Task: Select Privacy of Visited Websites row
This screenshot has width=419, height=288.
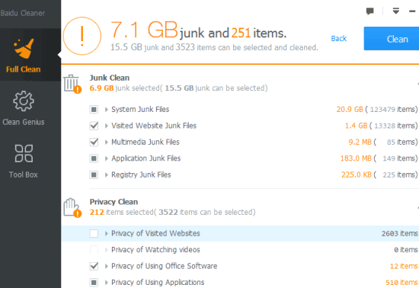Action: coord(240,233)
